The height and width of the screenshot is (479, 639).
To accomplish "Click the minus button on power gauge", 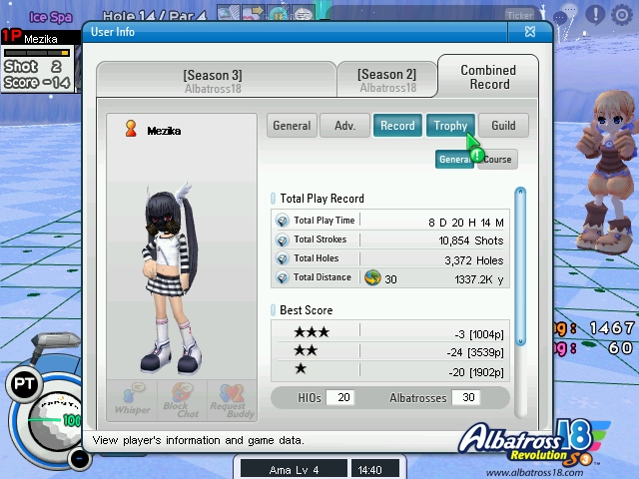I will pos(80,458).
